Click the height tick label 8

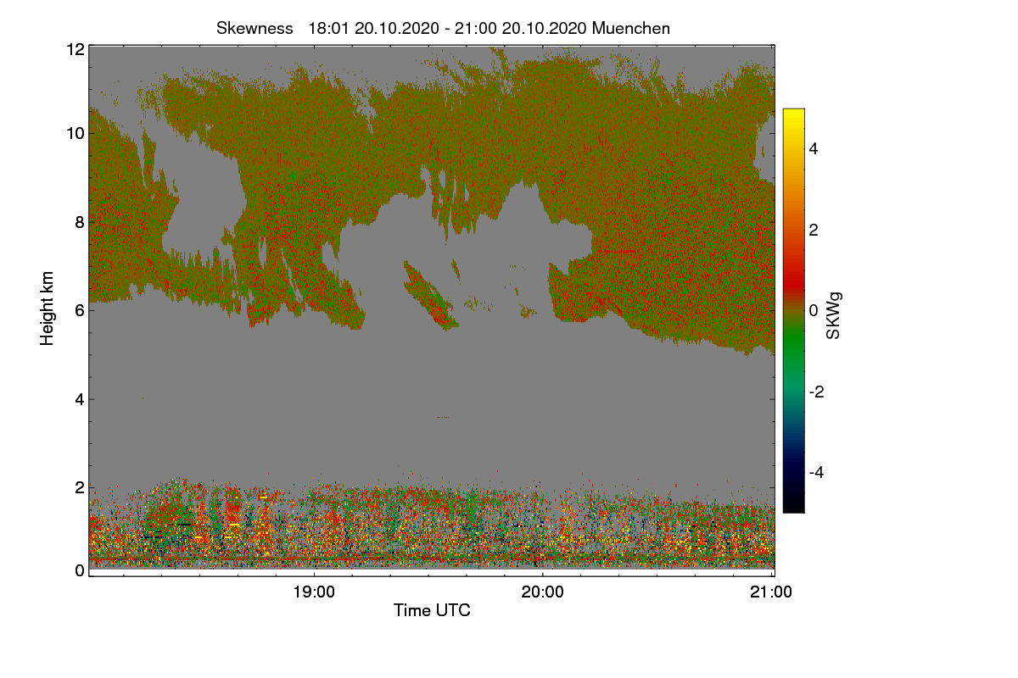click(x=79, y=222)
